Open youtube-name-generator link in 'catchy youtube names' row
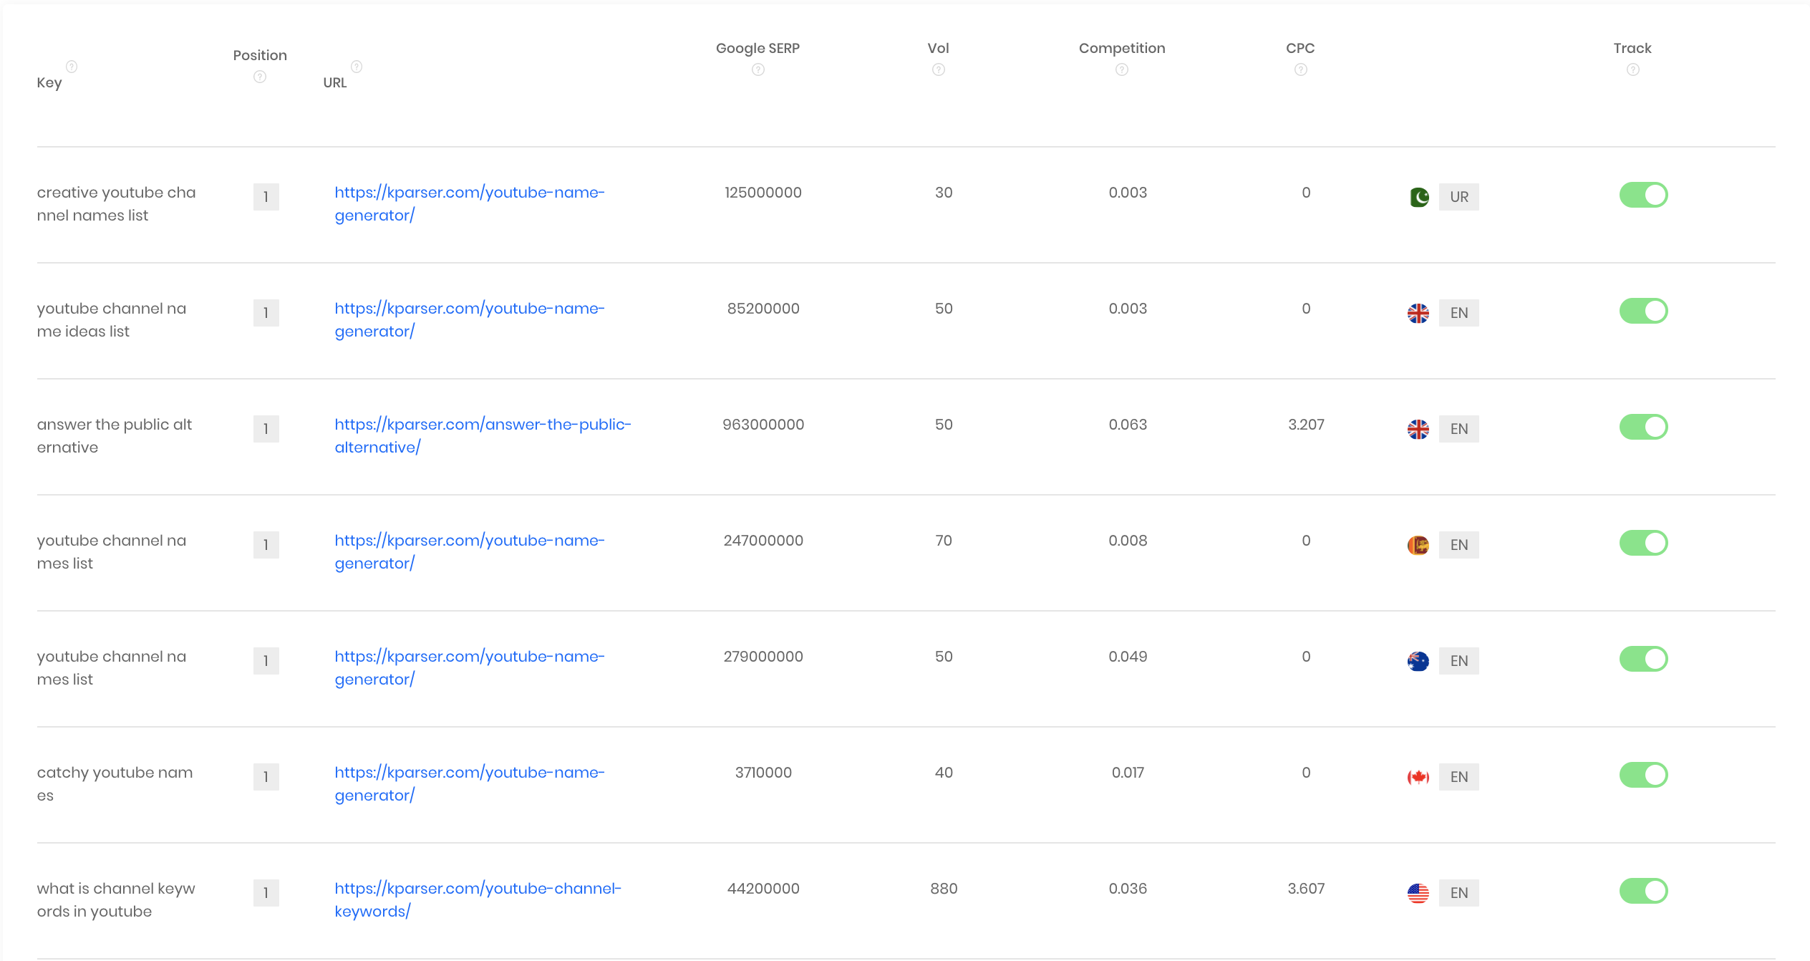 [x=470, y=784]
